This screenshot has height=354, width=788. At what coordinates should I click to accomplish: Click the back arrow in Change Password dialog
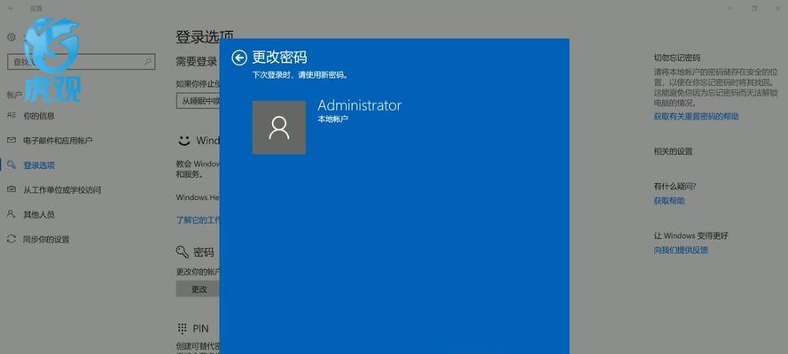click(x=239, y=58)
